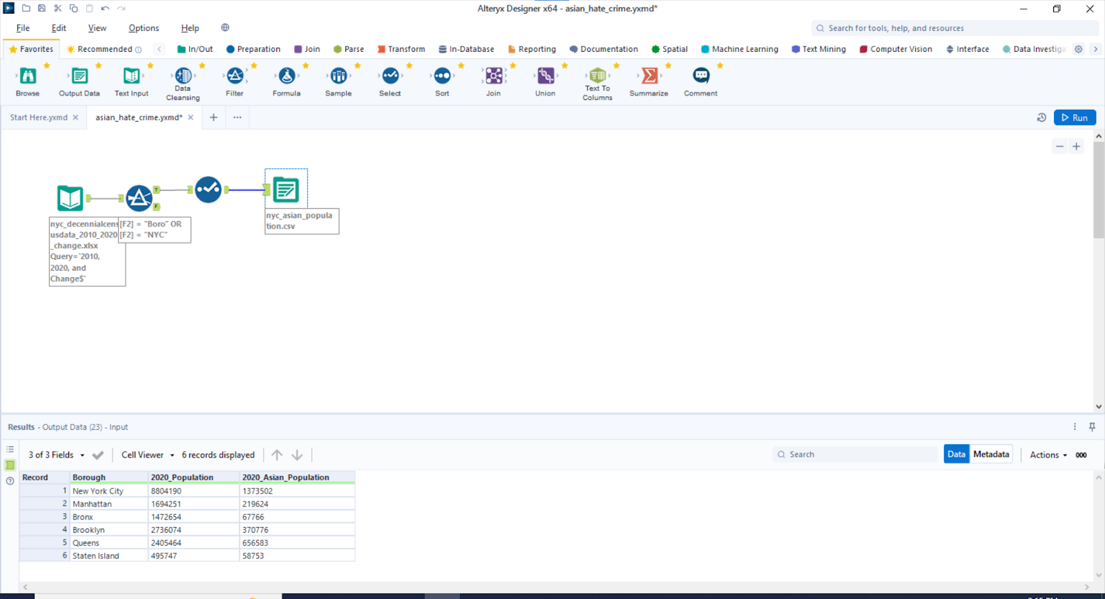Open the View menu

click(97, 28)
